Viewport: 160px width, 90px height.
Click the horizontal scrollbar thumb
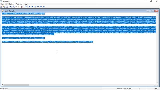16,85
